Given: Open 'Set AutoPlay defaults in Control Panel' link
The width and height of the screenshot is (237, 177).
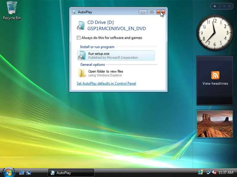Looking at the screenshot, I should point(106,83).
